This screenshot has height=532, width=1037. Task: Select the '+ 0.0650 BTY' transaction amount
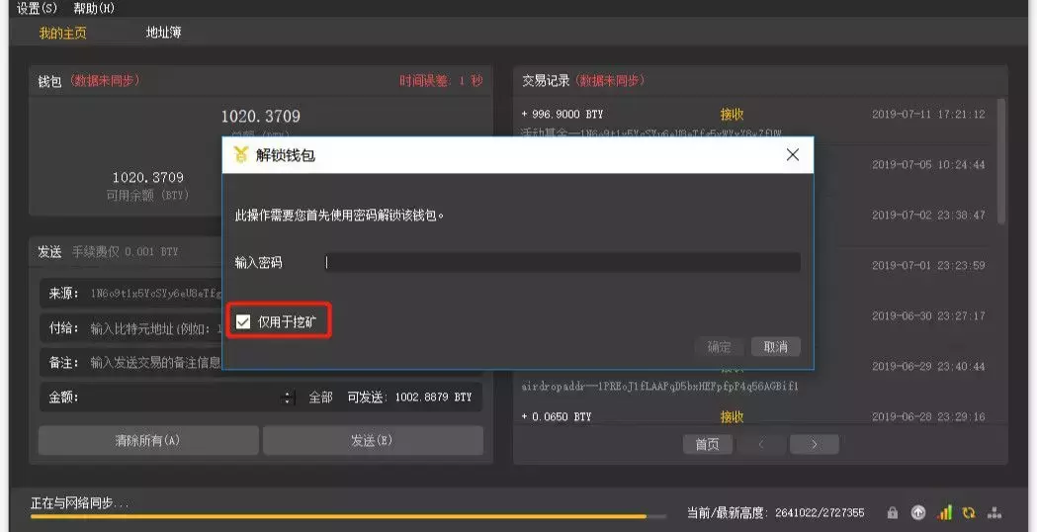557,417
